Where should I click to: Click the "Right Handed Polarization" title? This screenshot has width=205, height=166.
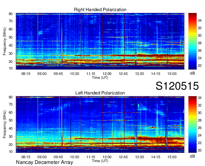coord(100,10)
